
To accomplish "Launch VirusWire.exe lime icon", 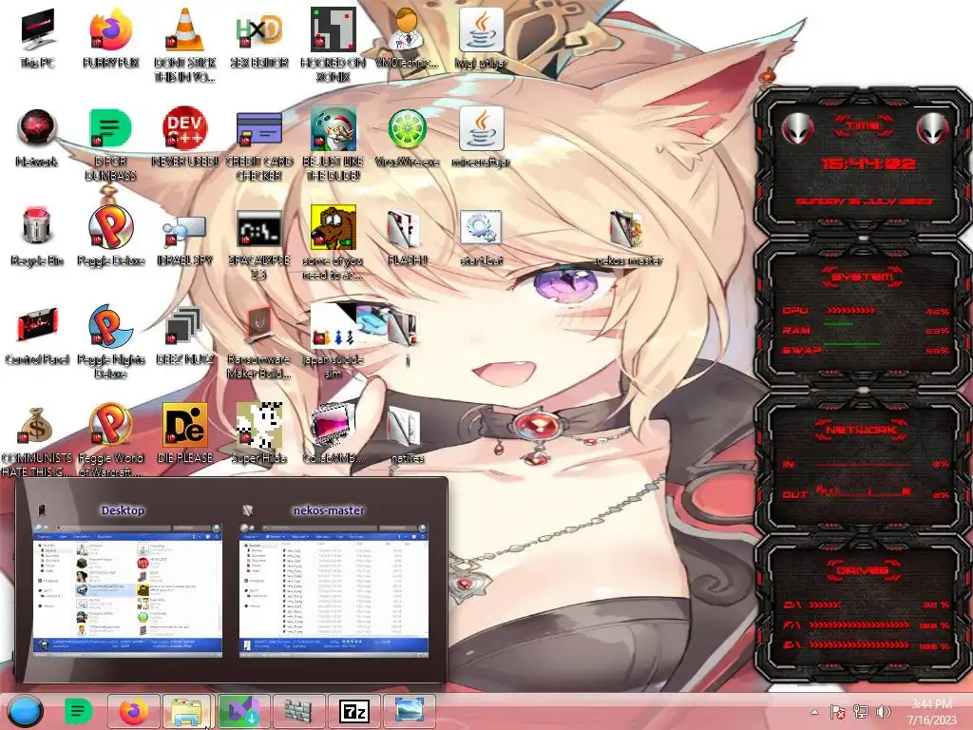I will click(x=407, y=138).
